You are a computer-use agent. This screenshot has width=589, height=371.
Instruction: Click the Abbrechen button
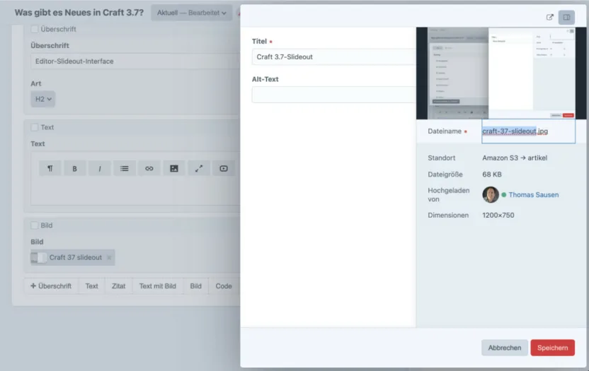pos(505,348)
